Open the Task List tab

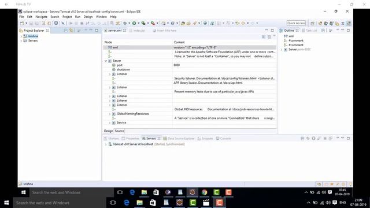309,31
